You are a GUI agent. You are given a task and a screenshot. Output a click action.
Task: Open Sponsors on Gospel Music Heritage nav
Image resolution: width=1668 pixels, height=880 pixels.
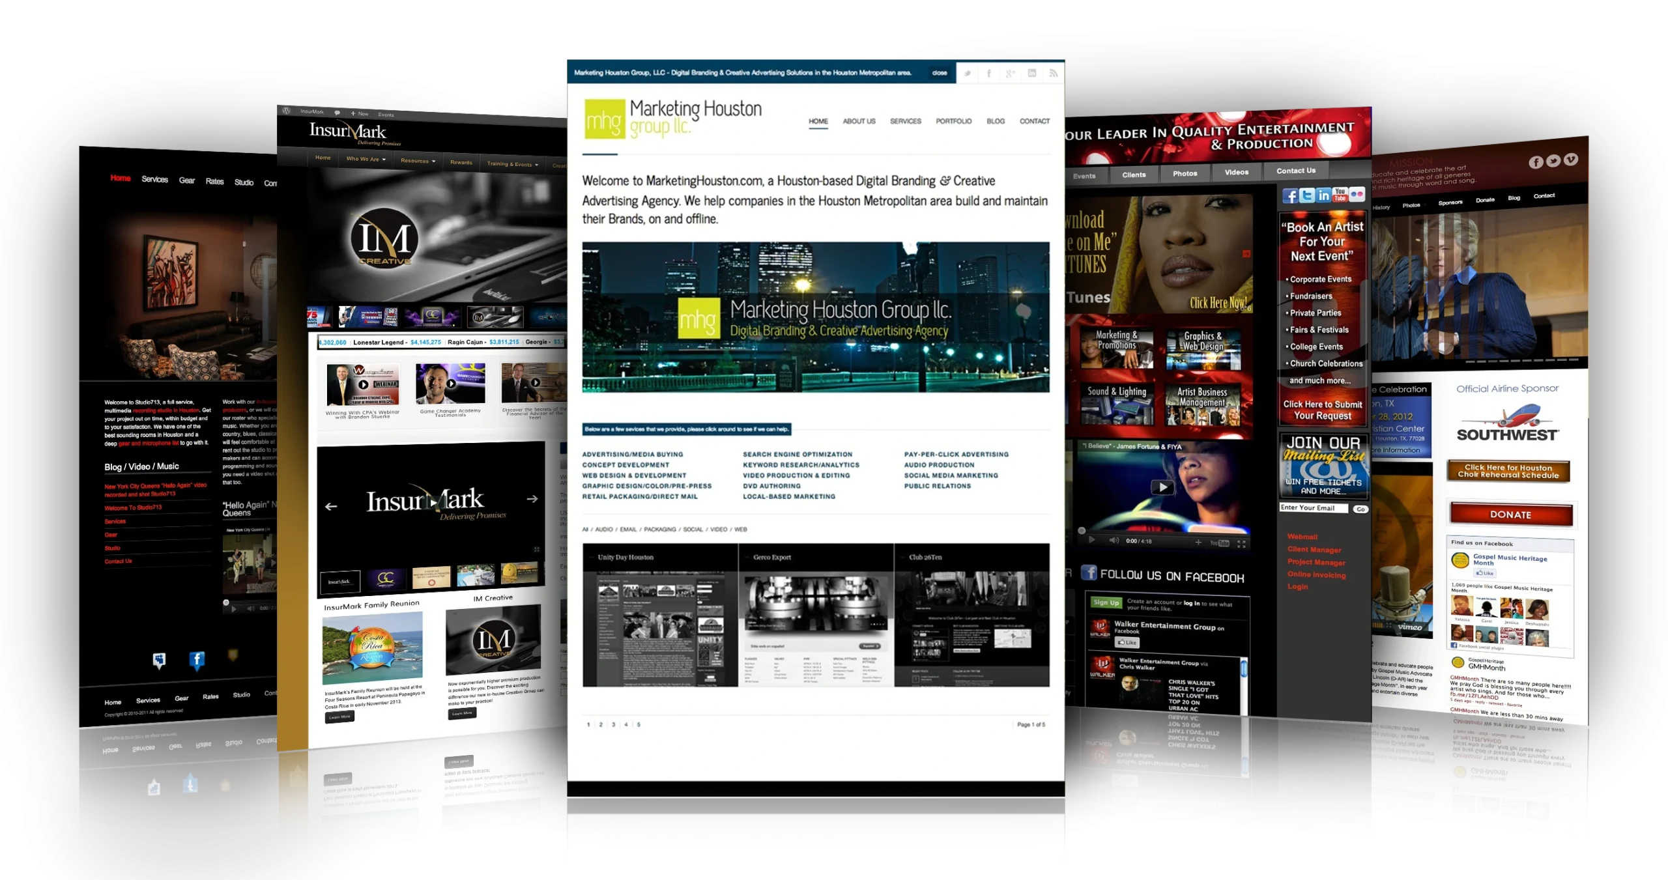pyautogui.click(x=1450, y=203)
